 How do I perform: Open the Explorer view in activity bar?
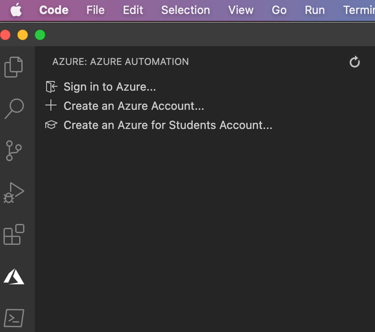14,67
